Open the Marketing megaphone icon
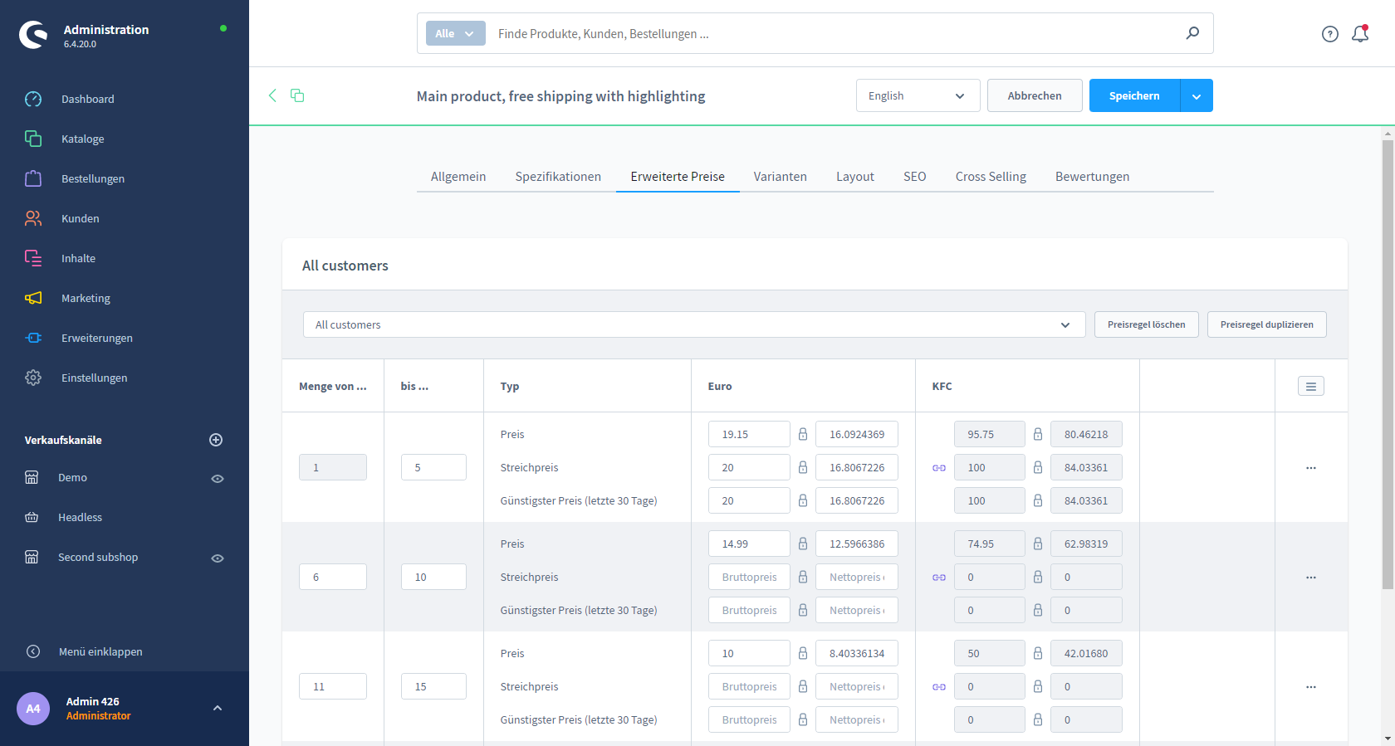 tap(33, 298)
